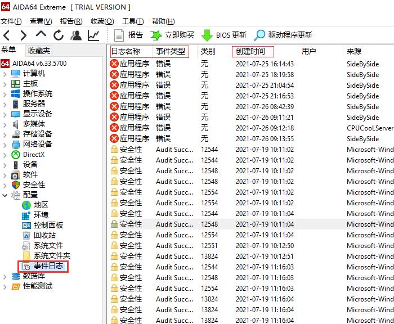Viewport: 394px width, 324px height.
Task: Expand the 操作系统 tree node
Action: (x=5, y=94)
